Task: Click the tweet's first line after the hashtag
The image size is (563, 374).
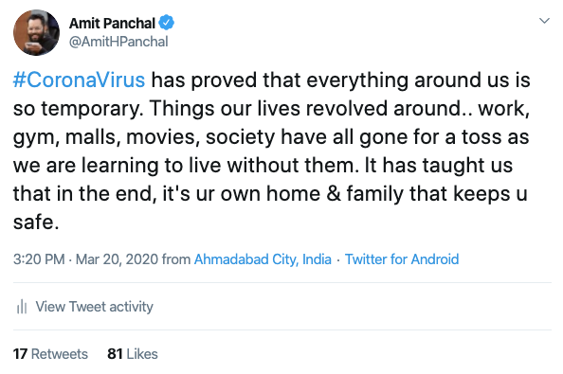Action: (x=340, y=80)
